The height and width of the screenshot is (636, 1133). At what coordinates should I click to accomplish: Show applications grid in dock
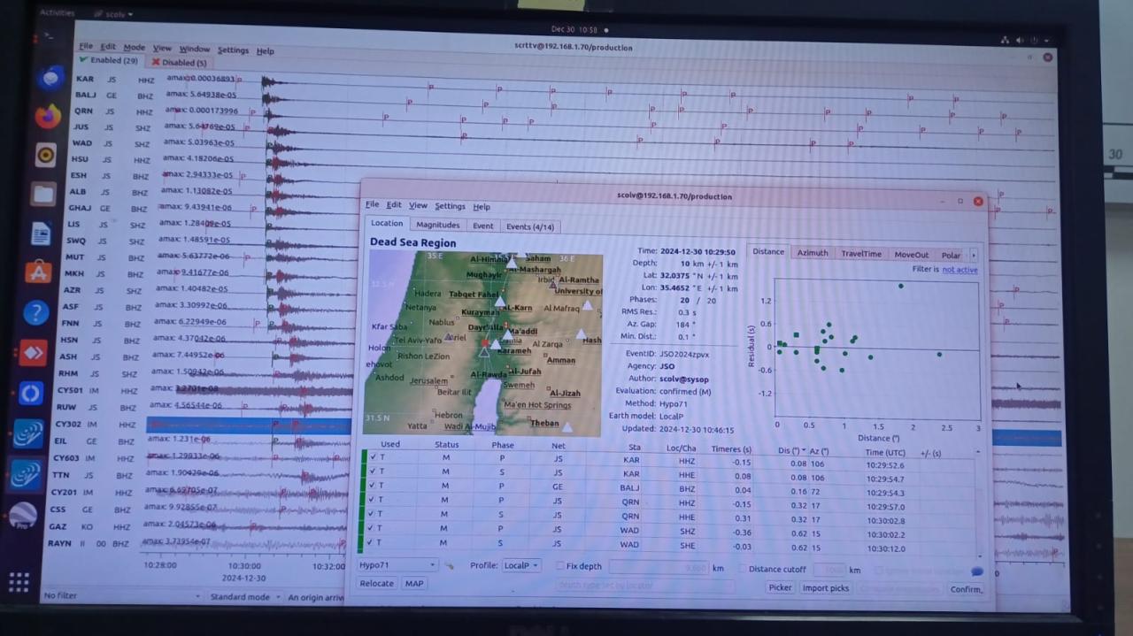click(x=19, y=582)
